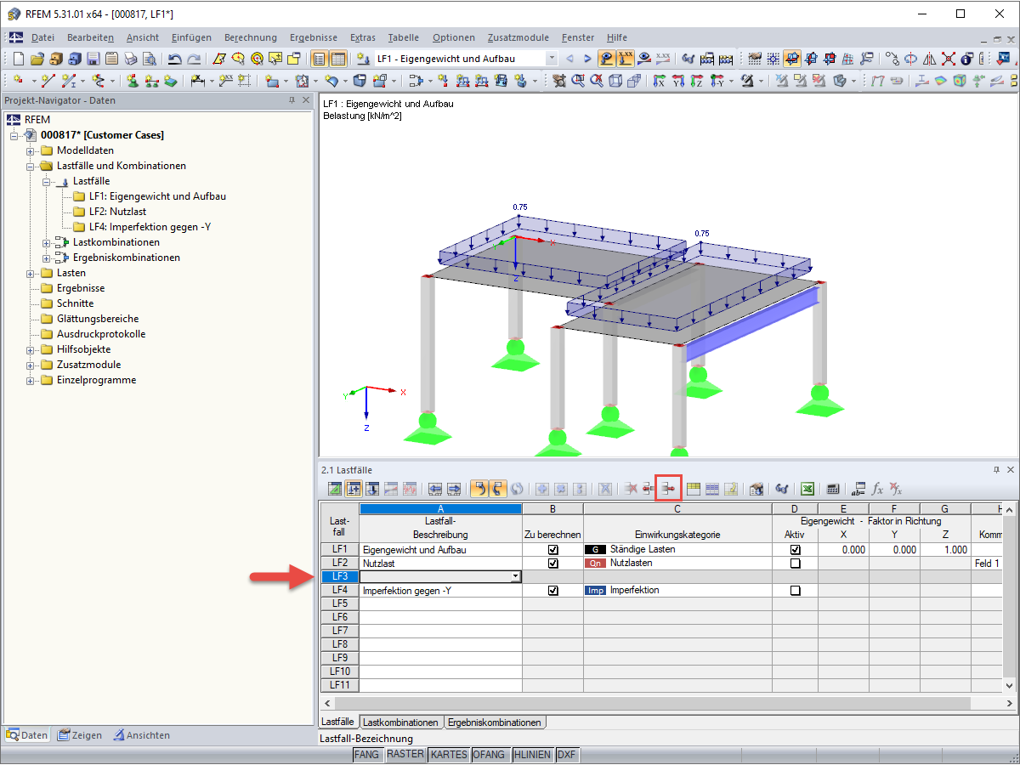Expand the Zusatzmodule tree node
The width and height of the screenshot is (1020, 765).
point(31,365)
